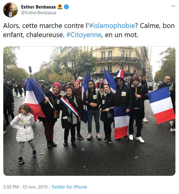Click the phrase "enfant, chaleureuse."
This screenshot has width=179, height=194.
pyautogui.click(x=34, y=35)
